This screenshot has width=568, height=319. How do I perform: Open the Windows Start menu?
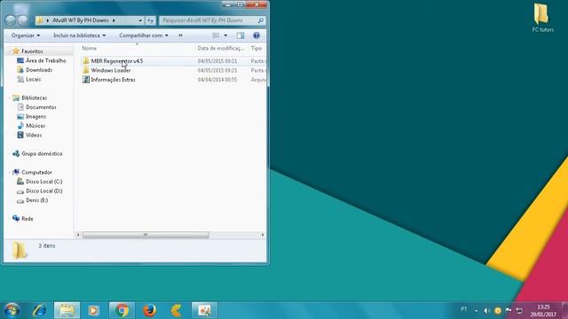[x=12, y=310]
